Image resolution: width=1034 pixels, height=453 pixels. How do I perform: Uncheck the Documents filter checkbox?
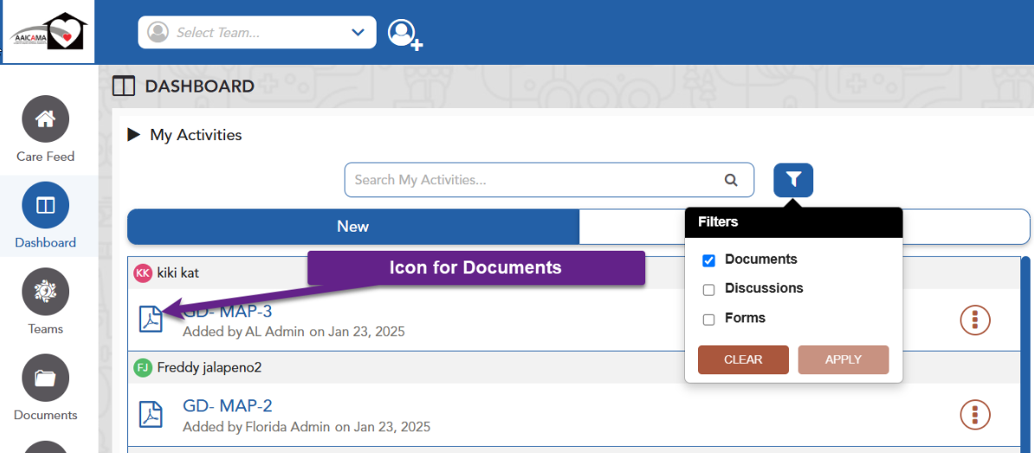(708, 260)
